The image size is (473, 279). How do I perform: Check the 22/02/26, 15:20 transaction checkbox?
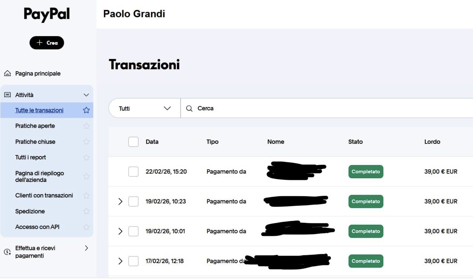(x=133, y=172)
